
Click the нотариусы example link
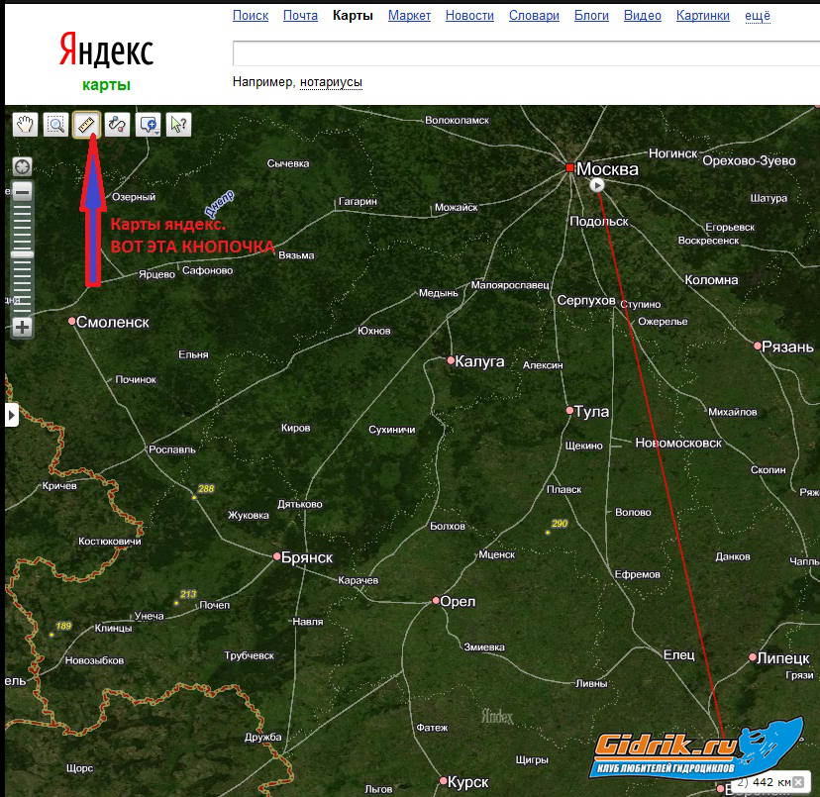click(x=331, y=82)
